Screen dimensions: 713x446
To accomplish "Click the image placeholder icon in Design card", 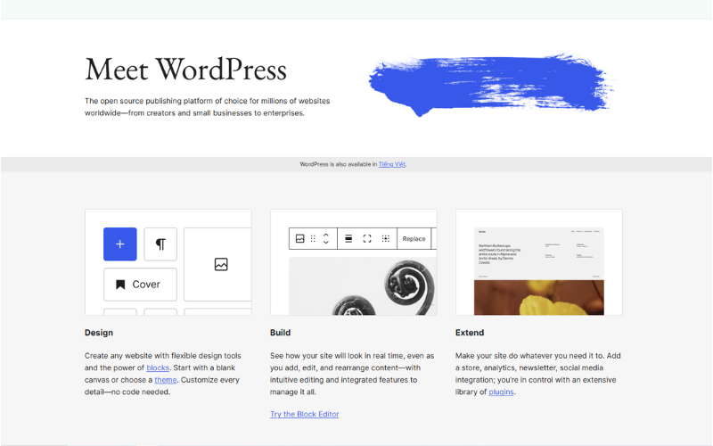I will (221, 264).
